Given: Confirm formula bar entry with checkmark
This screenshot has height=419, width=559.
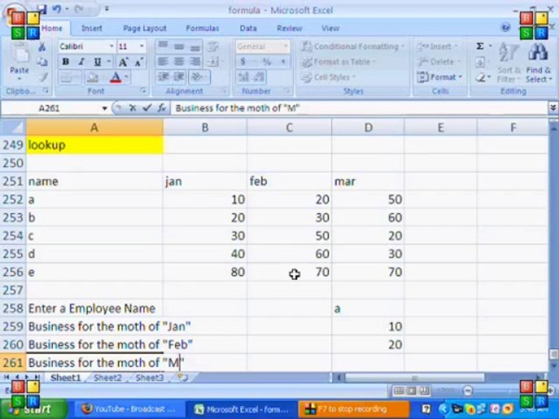Looking at the screenshot, I should (x=147, y=108).
